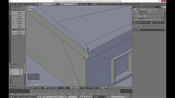Open the 3D viewport Add menu
This screenshot has width=175, height=98.
[x=26, y=88]
